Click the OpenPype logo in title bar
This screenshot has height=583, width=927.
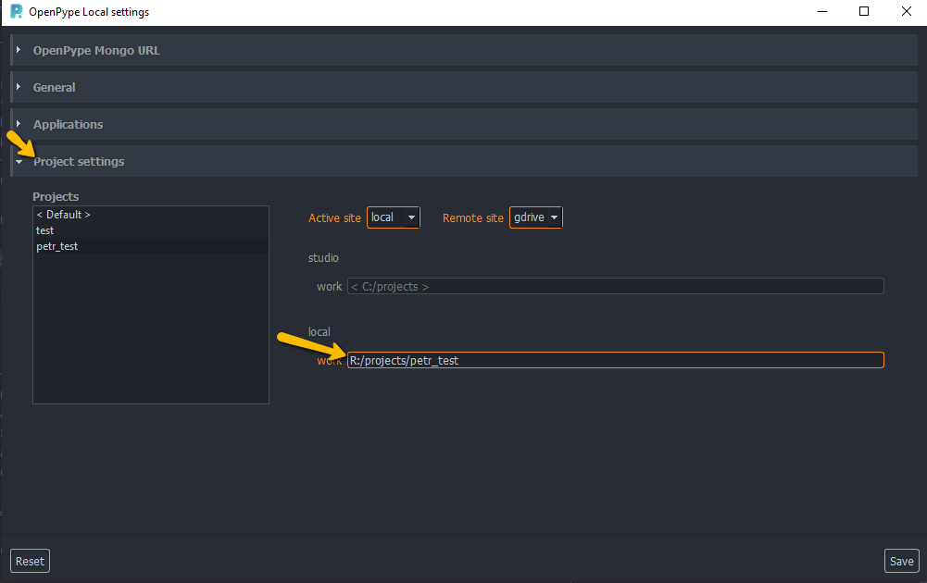(x=16, y=12)
